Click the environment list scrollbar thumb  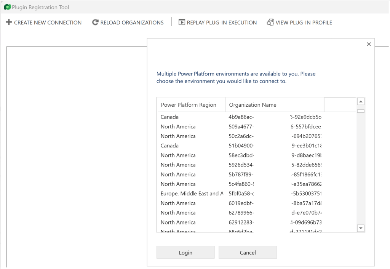tap(361, 111)
